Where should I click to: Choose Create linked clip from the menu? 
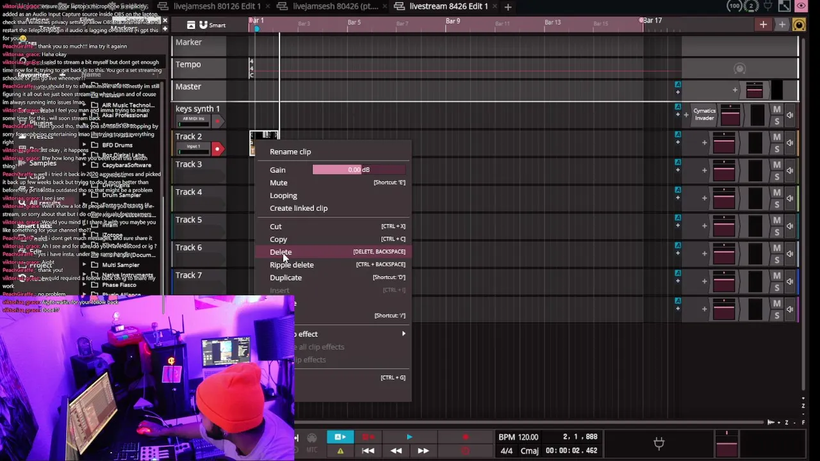tap(299, 208)
